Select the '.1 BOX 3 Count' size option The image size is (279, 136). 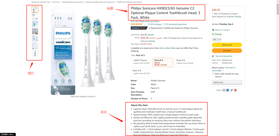[x=141, y=62]
